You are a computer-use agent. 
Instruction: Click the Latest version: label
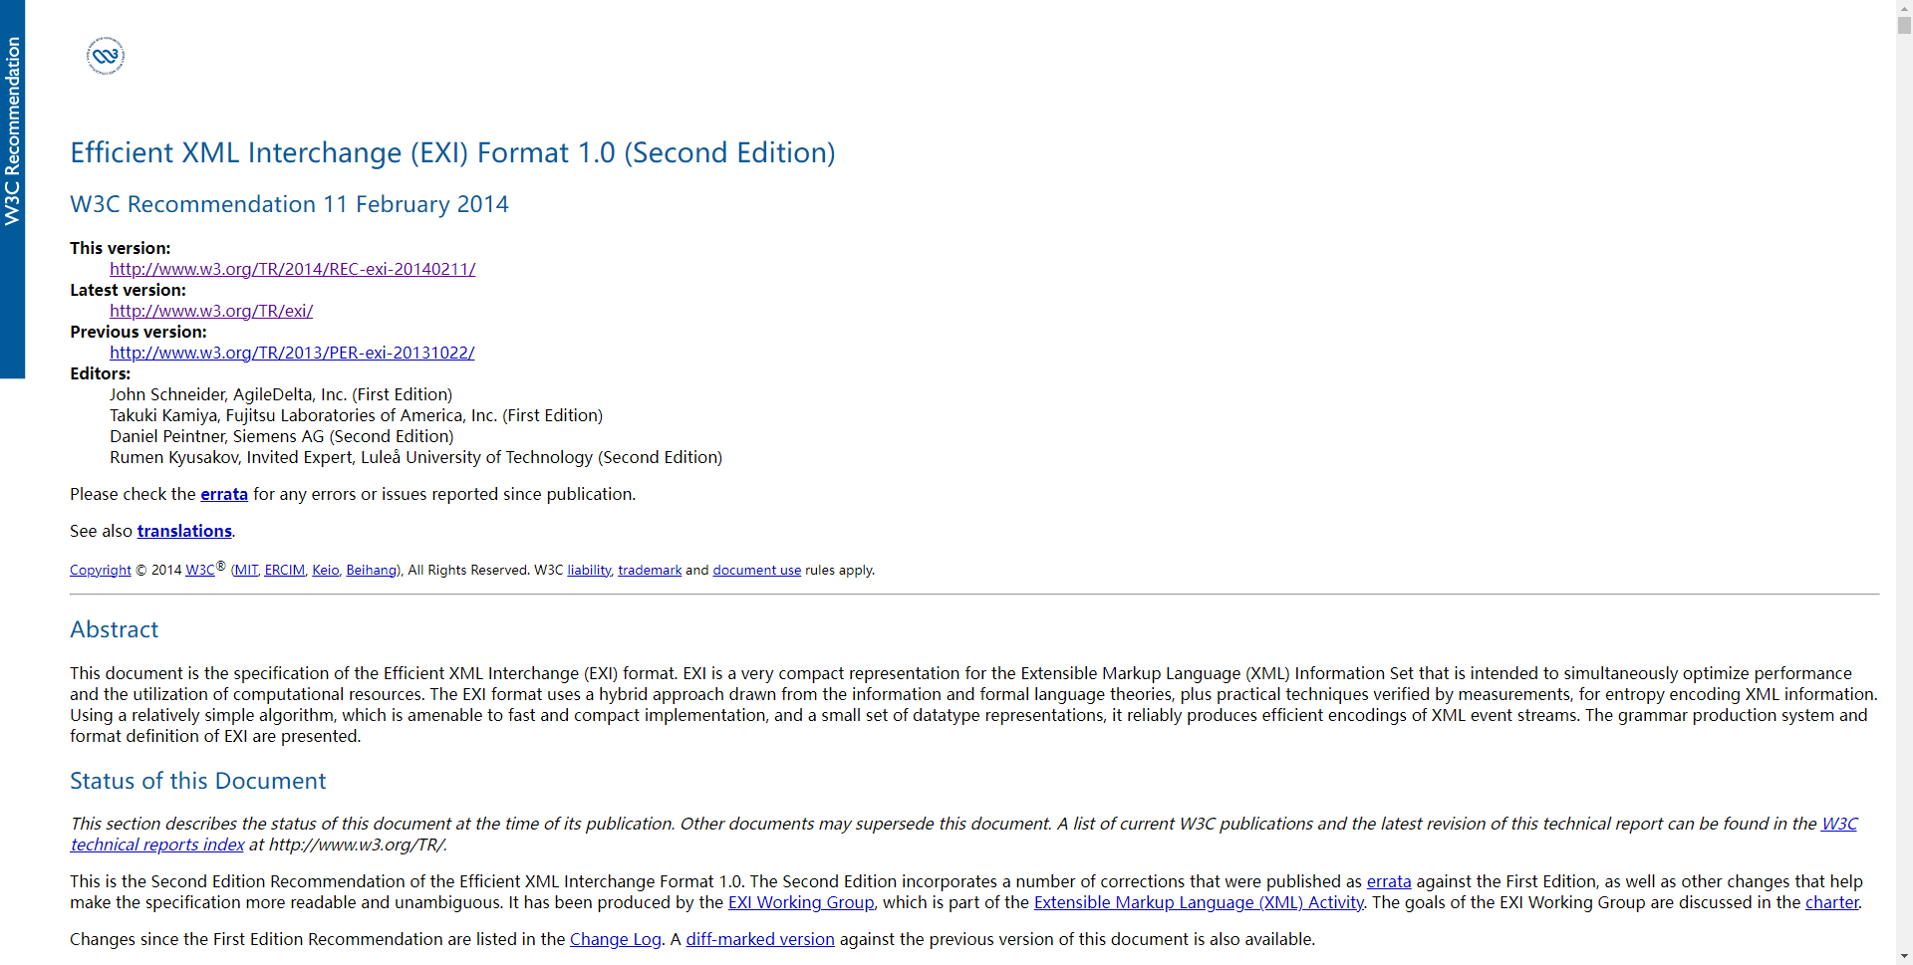pos(128,290)
